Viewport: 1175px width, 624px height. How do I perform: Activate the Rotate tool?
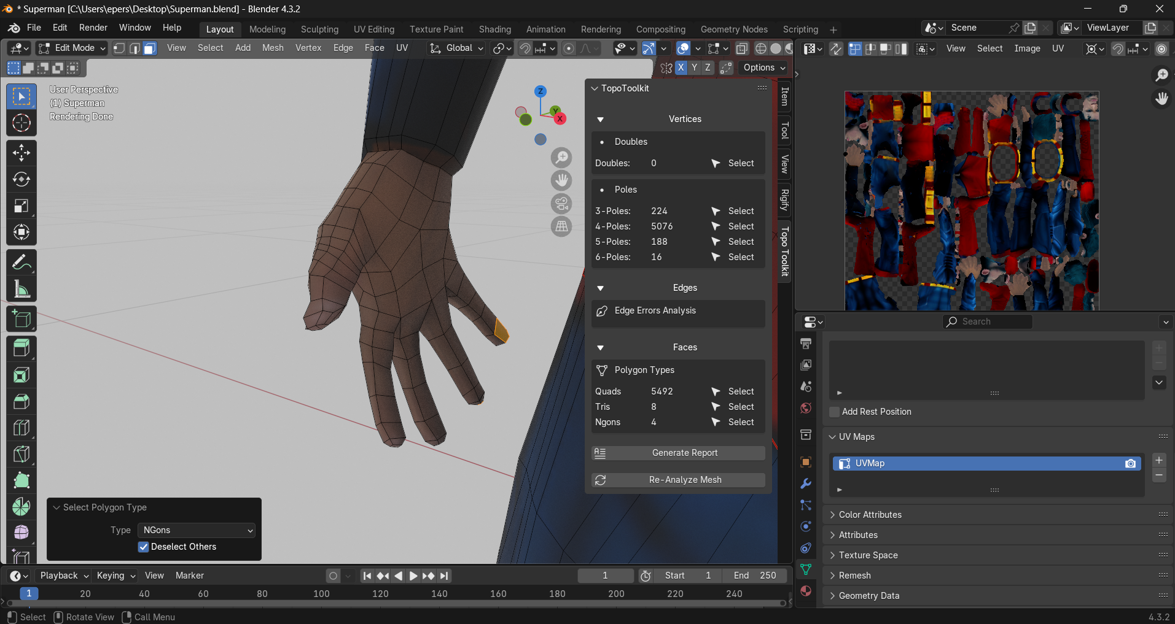21,179
